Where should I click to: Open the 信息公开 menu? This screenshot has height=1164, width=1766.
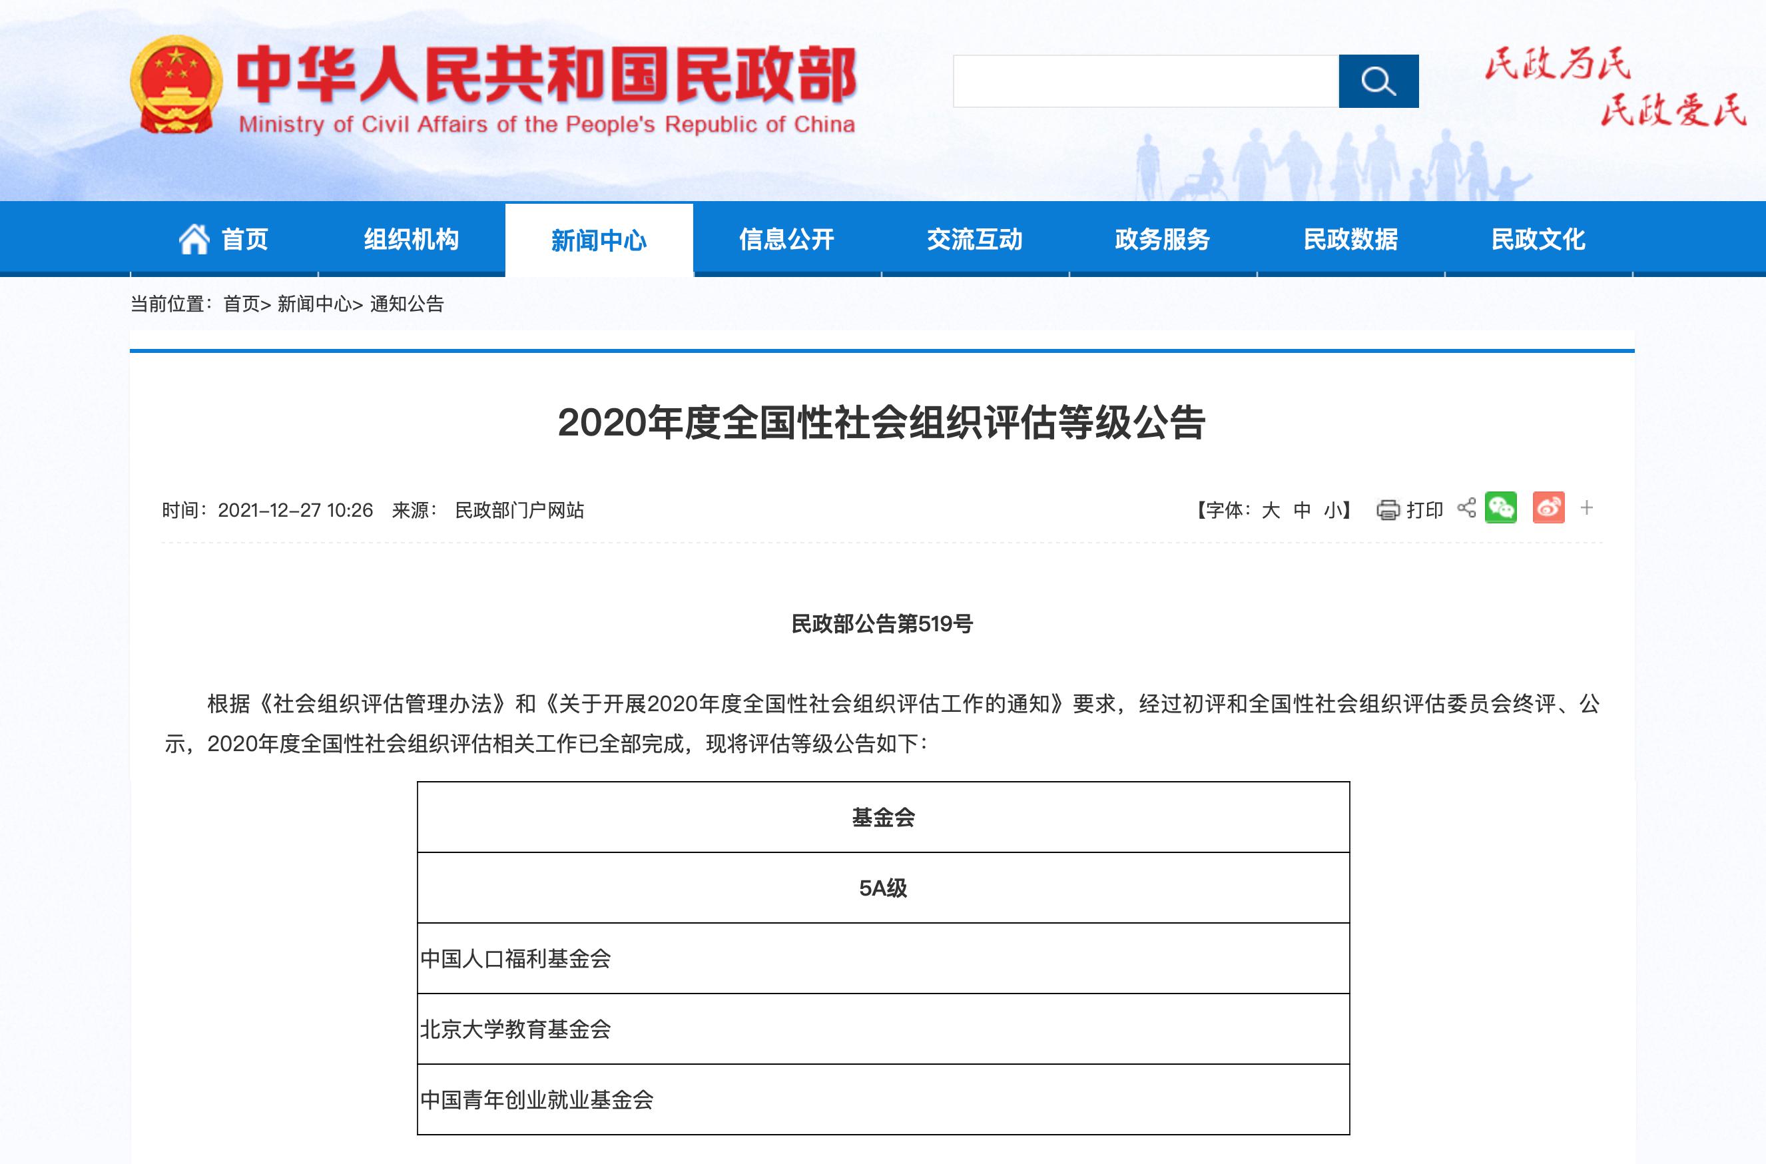click(787, 240)
